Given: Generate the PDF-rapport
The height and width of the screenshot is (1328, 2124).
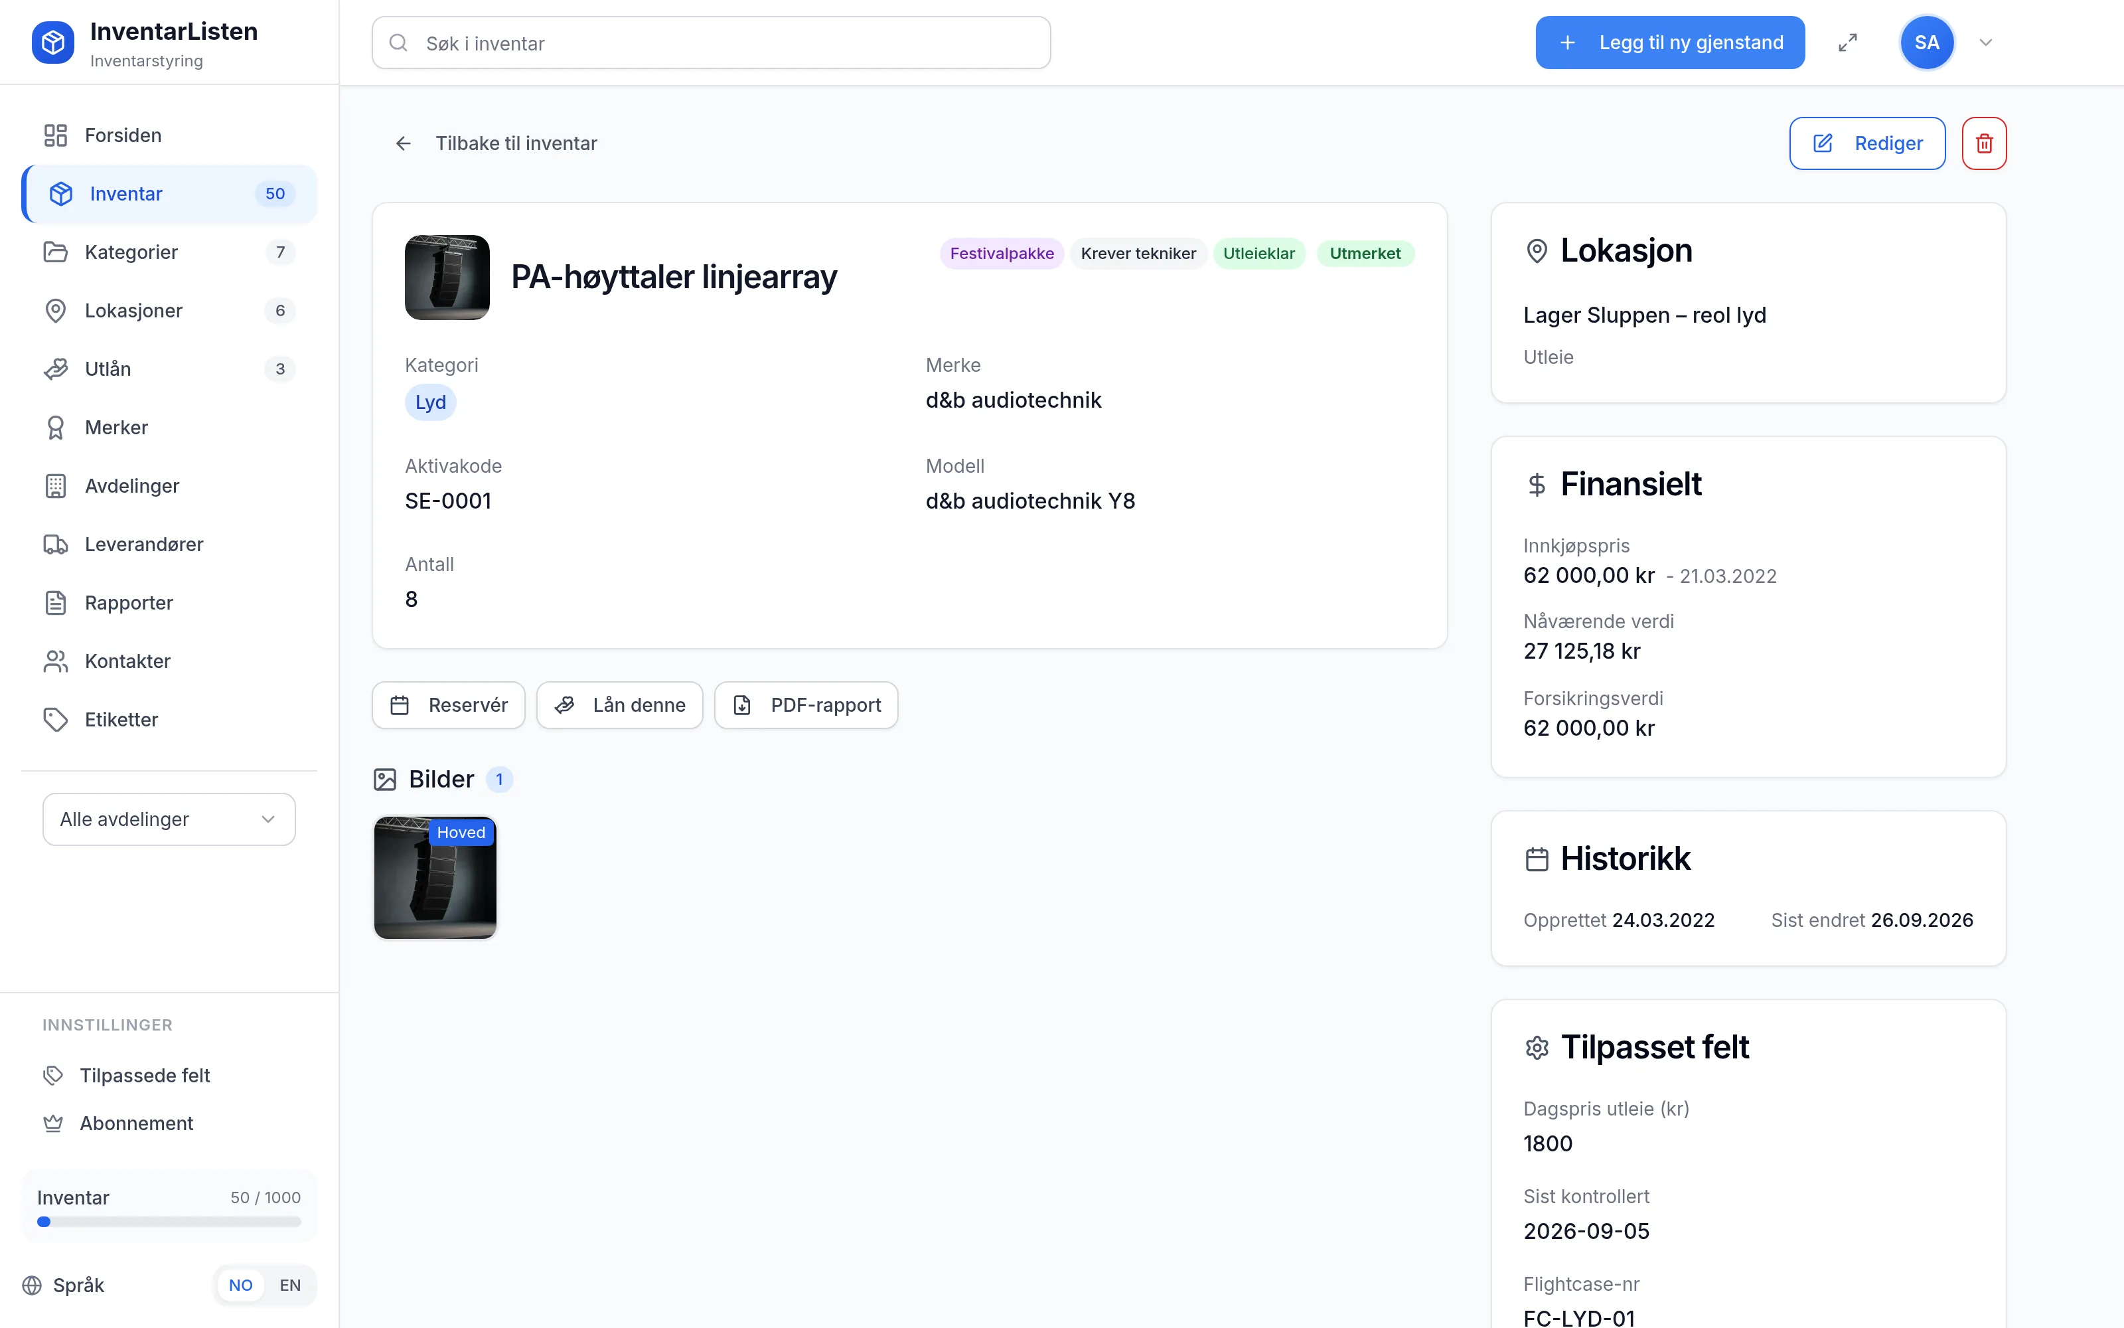Looking at the screenshot, I should click(806, 705).
